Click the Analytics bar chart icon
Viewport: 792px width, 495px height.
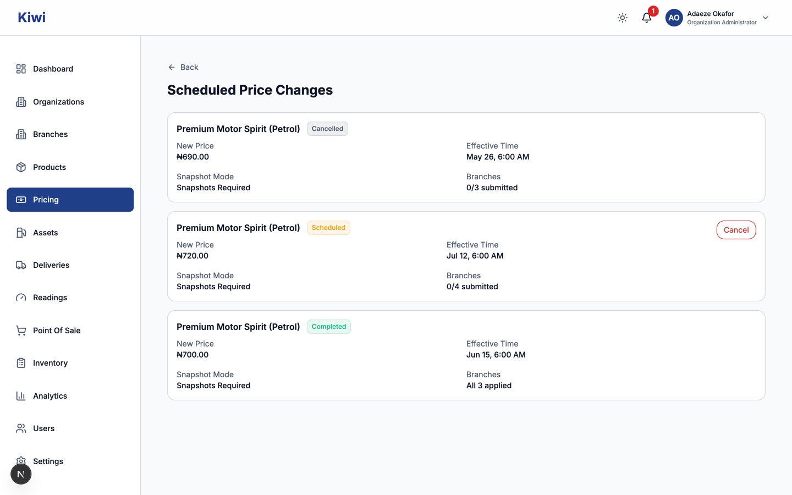click(21, 396)
